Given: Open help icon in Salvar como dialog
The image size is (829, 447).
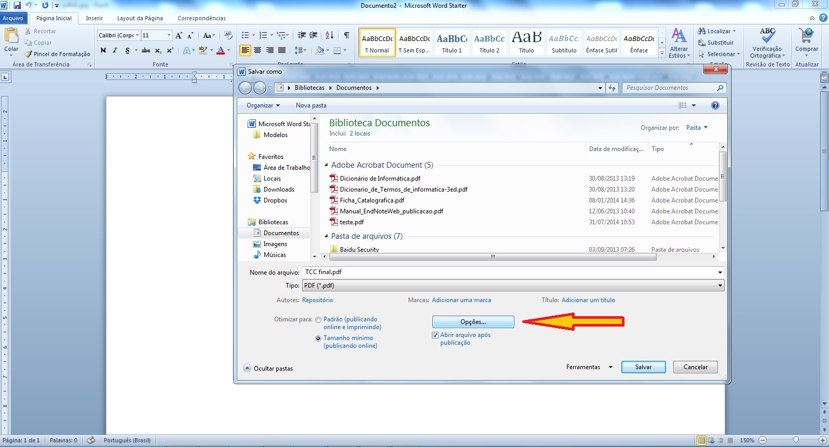Looking at the screenshot, I should pyautogui.click(x=715, y=105).
